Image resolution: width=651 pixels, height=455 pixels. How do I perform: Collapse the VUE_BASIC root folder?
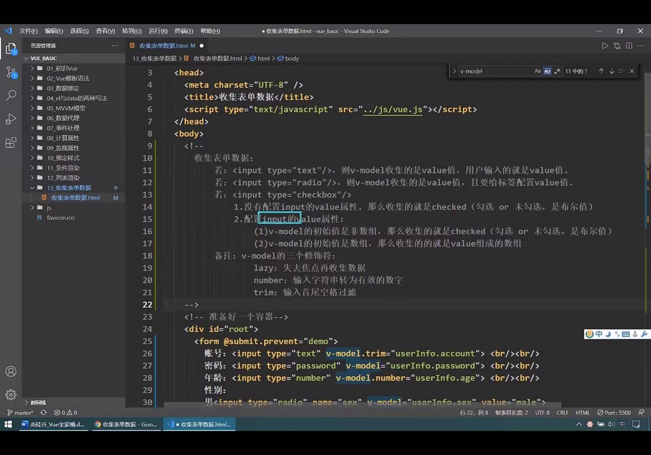click(x=74, y=58)
